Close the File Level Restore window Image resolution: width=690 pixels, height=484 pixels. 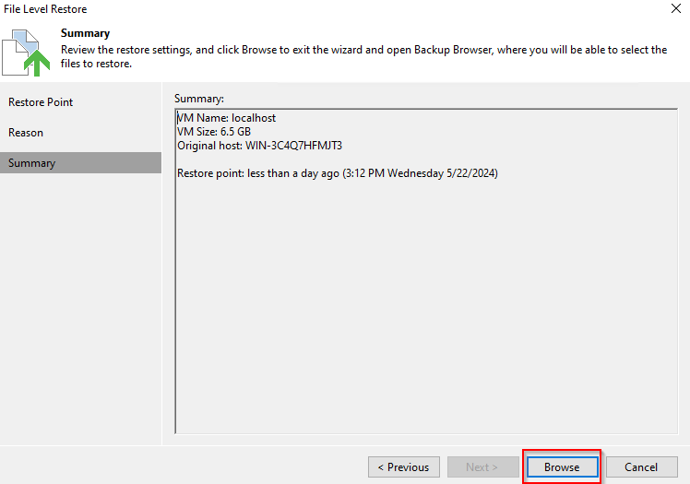coord(675,7)
